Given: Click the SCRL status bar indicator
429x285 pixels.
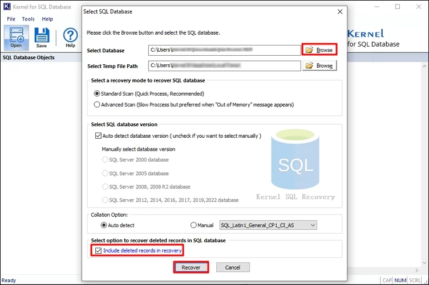Looking at the screenshot, I should (415, 280).
